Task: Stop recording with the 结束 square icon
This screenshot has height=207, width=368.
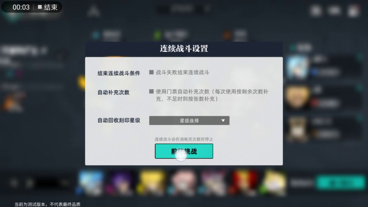Action: coord(48,7)
